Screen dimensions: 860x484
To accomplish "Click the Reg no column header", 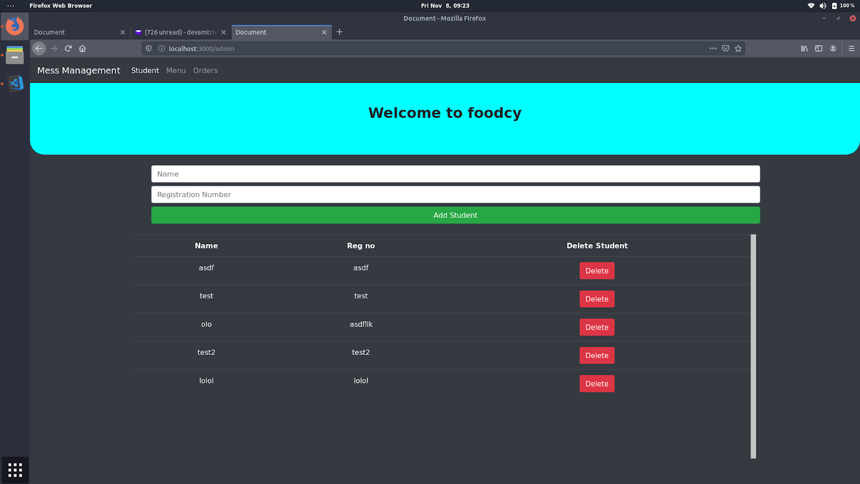I will click(361, 246).
